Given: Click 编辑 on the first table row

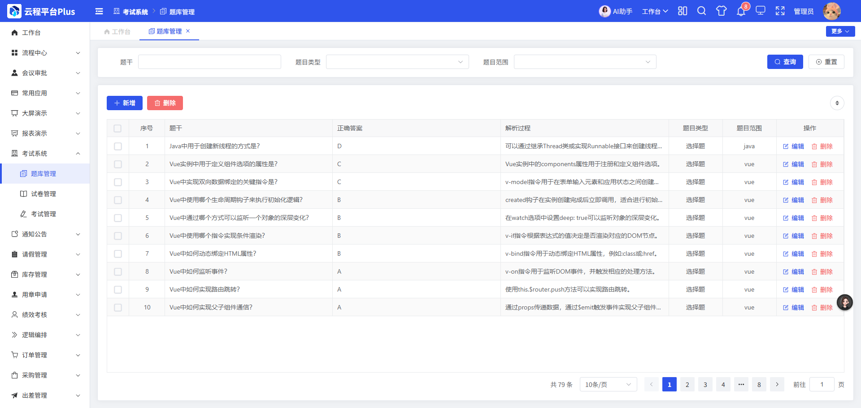Looking at the screenshot, I should click(x=794, y=146).
